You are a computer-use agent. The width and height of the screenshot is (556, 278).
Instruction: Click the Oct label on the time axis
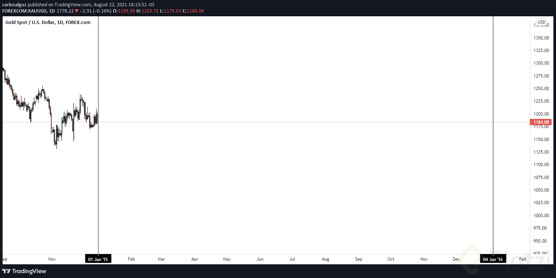(391, 259)
